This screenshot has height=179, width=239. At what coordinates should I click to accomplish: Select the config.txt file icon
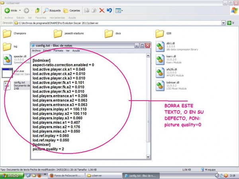pyautogui.click(x=7, y=86)
